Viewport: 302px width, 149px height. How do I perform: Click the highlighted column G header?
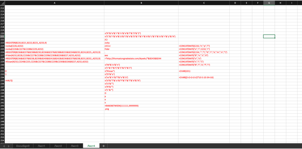point(269,3)
